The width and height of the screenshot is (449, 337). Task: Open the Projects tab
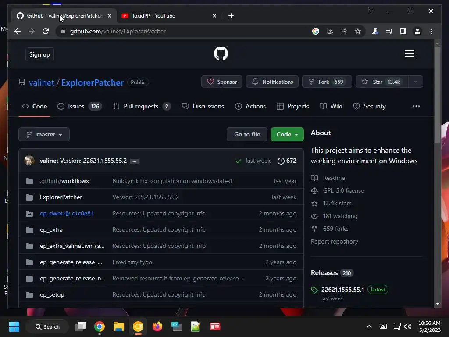pos(292,106)
